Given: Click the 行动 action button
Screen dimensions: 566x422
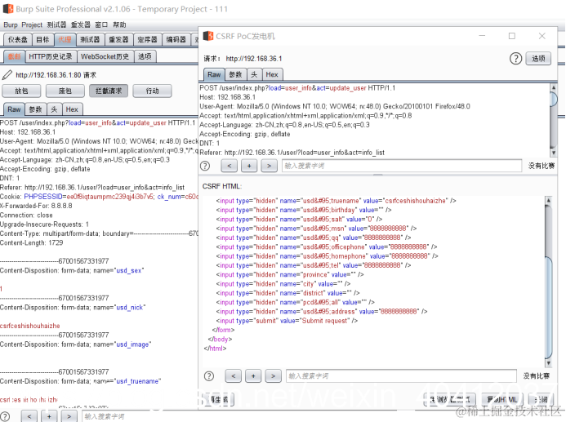Looking at the screenshot, I should coord(152,91).
